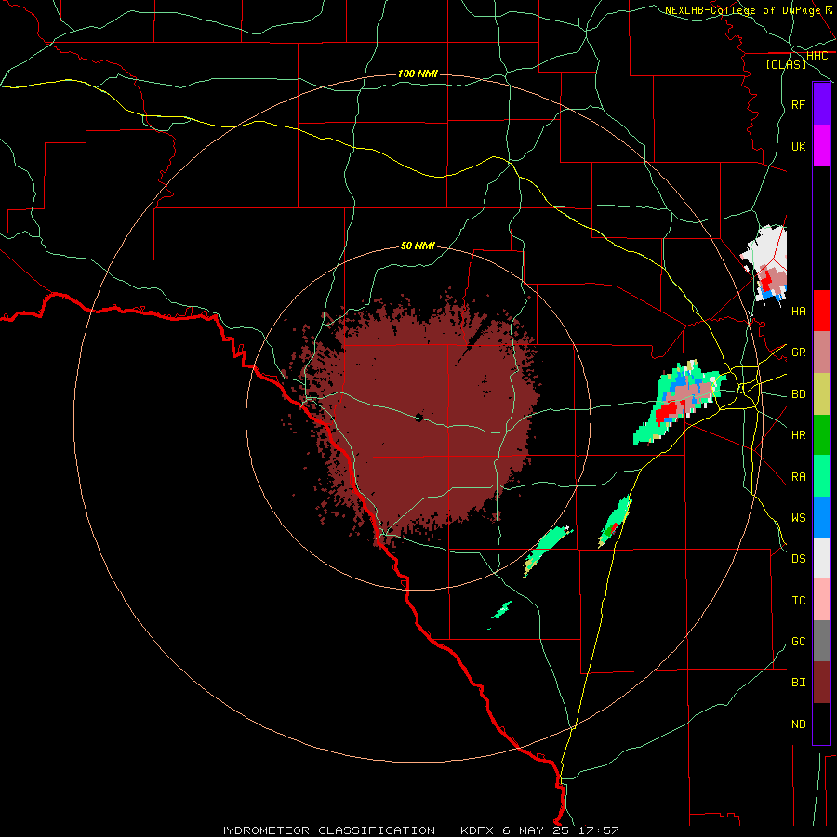Click the BI dark red legend swatch
This screenshot has width=837, height=837.
(821, 683)
